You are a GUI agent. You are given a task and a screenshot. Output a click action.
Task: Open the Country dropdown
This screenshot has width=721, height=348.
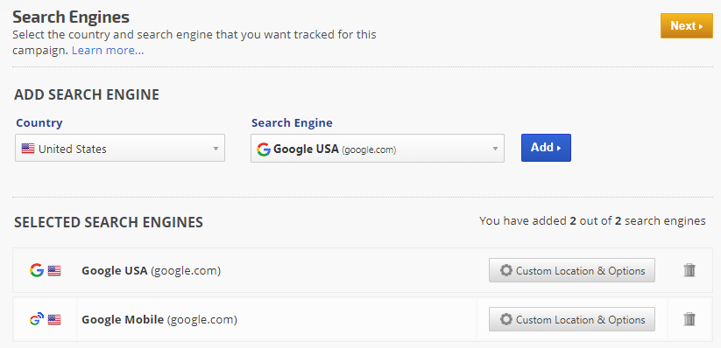pos(120,148)
